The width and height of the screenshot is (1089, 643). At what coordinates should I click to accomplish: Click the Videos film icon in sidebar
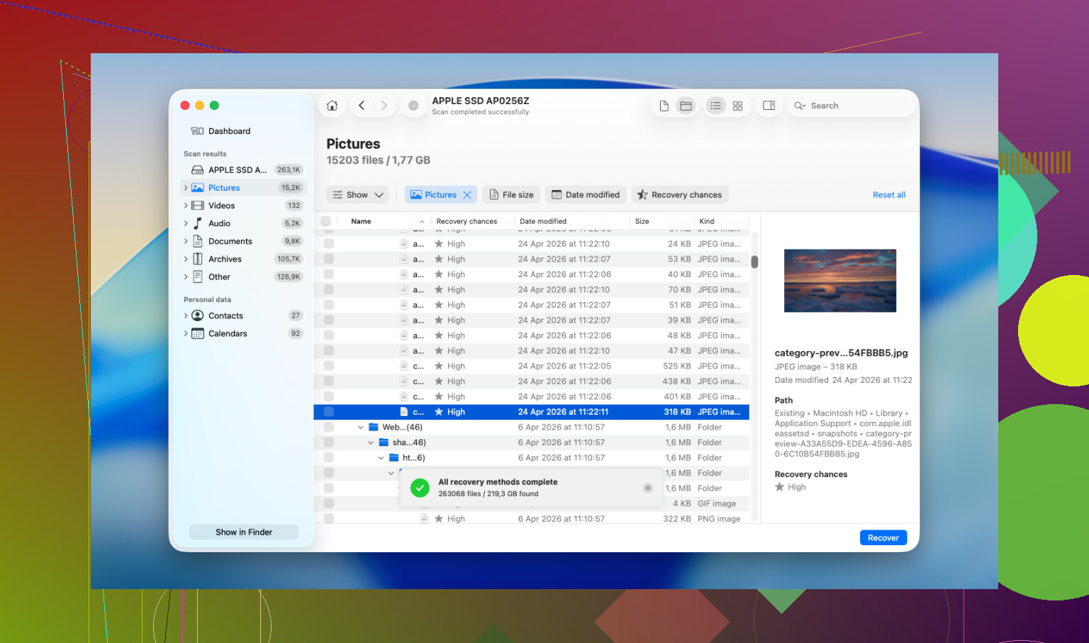tap(198, 206)
